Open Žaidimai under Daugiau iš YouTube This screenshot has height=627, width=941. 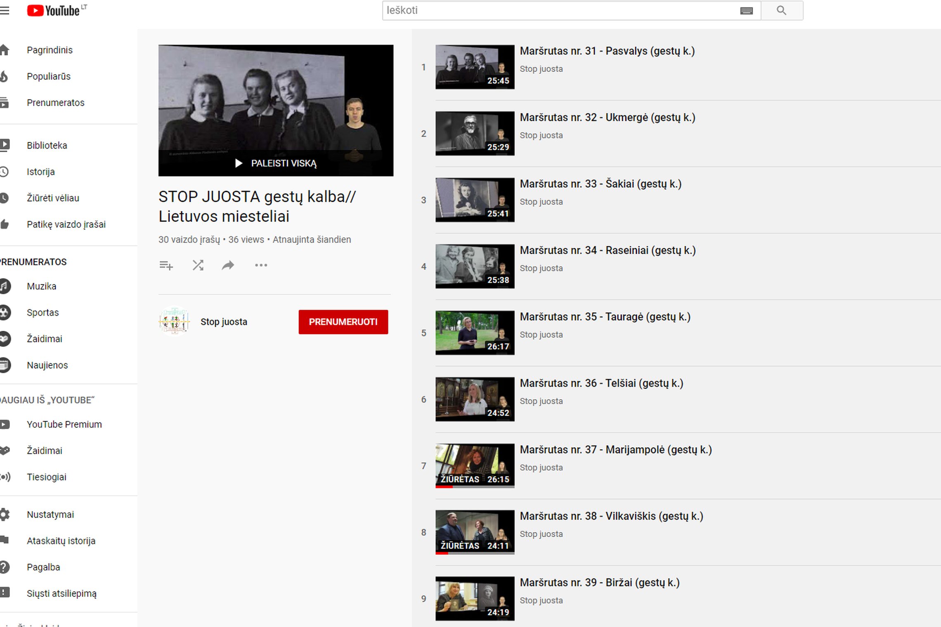coord(44,450)
